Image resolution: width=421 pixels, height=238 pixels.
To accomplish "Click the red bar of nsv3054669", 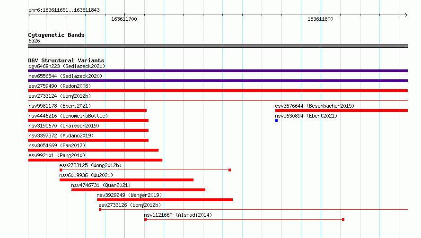I will 93,150.
